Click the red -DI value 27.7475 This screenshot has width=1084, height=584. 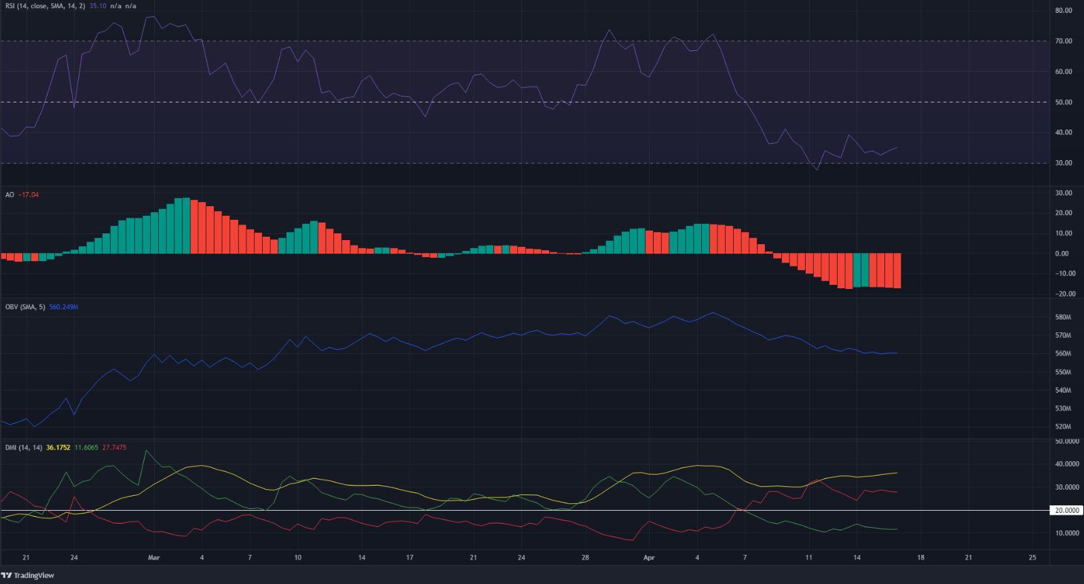114,448
